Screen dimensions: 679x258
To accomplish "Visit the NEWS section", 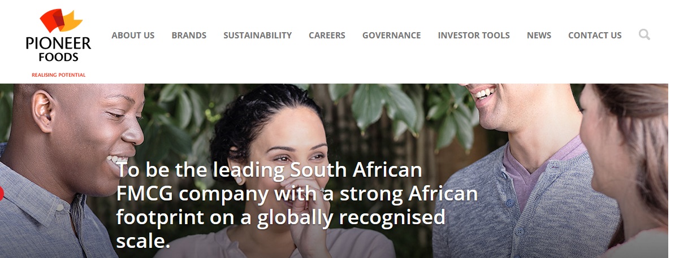I will [539, 35].
